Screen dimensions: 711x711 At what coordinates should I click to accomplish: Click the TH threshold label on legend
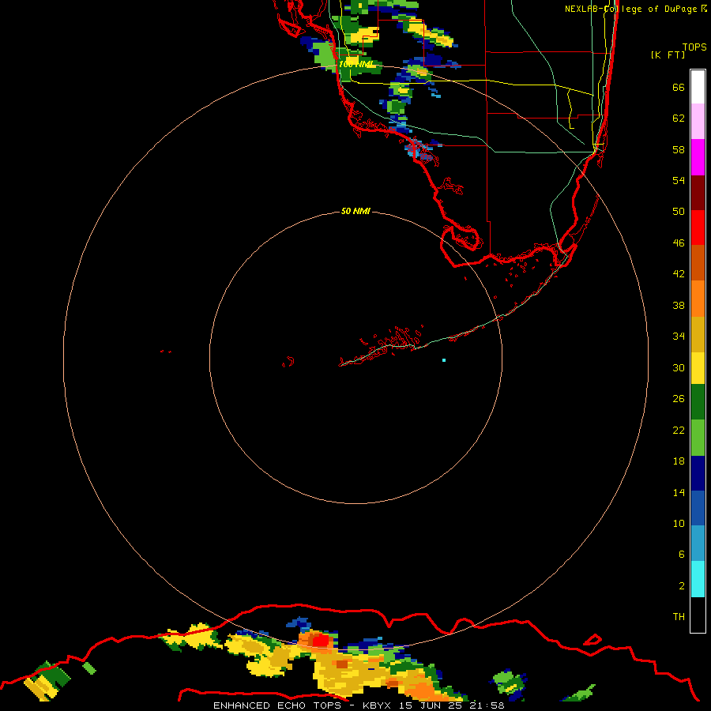[679, 617]
